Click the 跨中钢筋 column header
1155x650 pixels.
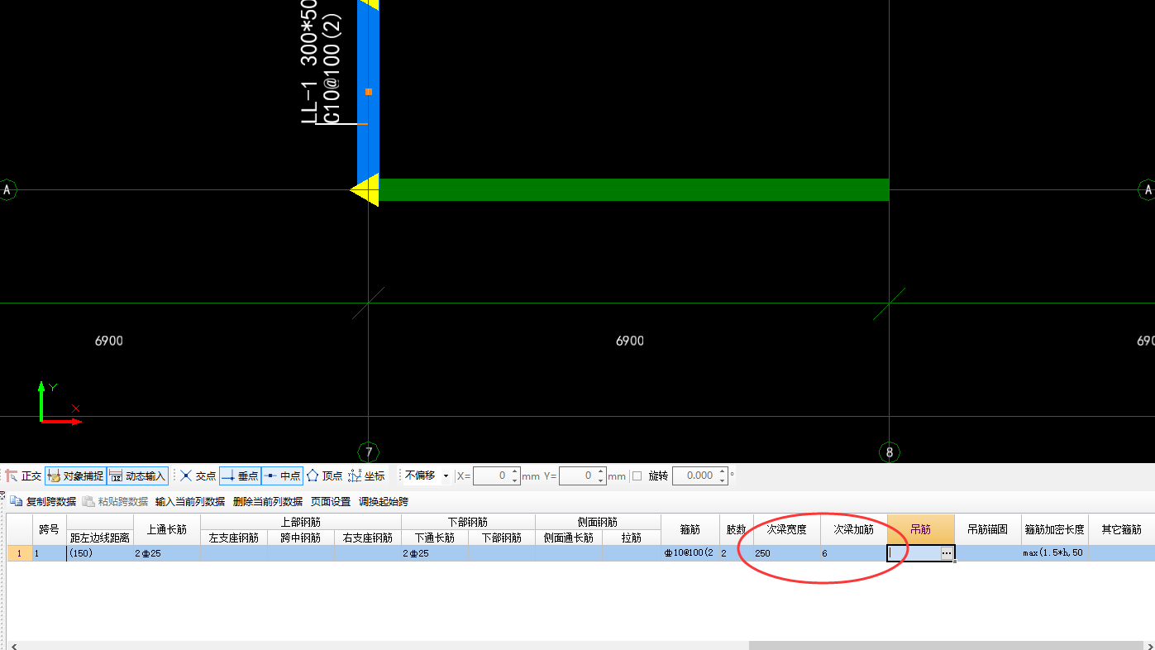coord(301,538)
